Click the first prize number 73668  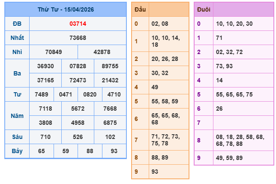click(x=78, y=38)
